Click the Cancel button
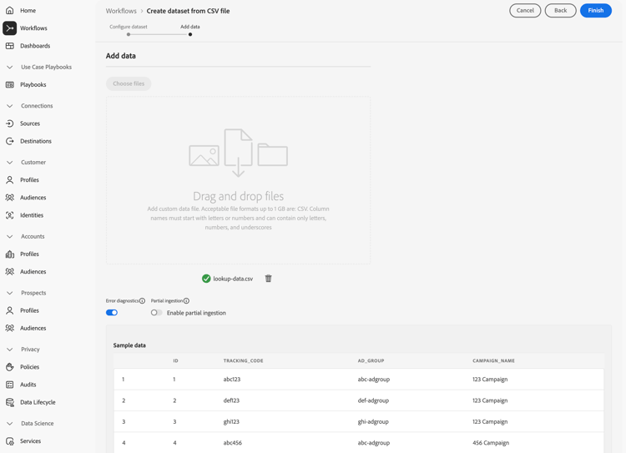The height and width of the screenshot is (453, 626). coord(525,11)
